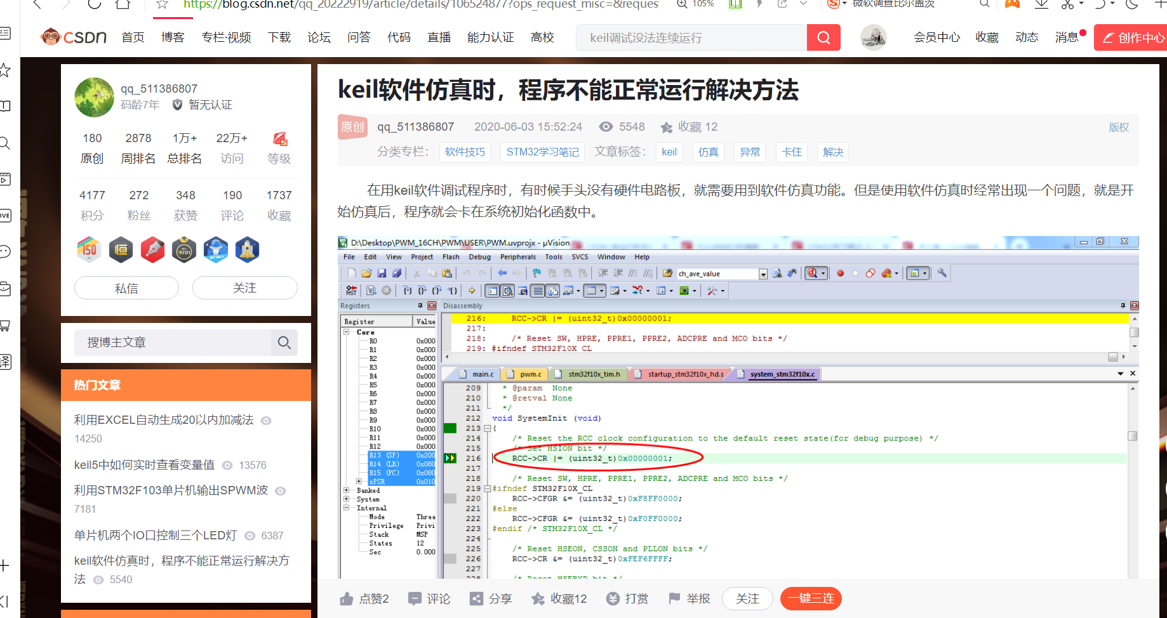Click the 软件技巧 category tag
This screenshot has width=1167, height=618.
click(465, 152)
